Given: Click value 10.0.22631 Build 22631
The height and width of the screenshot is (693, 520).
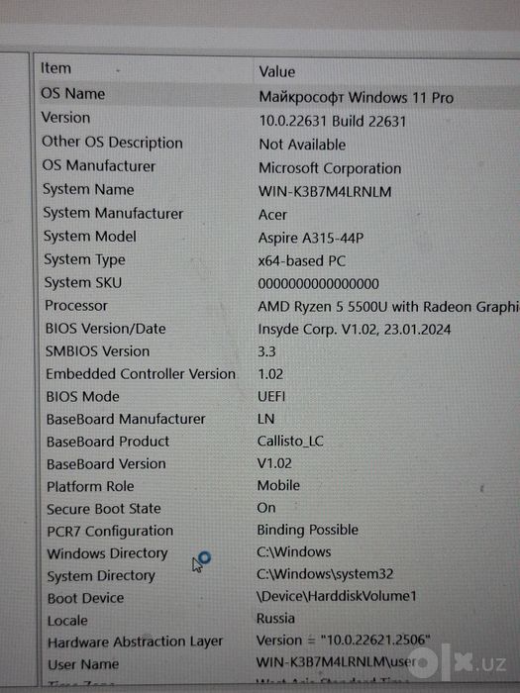Looking at the screenshot, I should [332, 121].
